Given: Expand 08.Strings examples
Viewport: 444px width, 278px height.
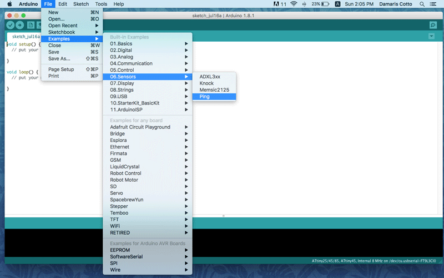Looking at the screenshot, I should tap(148, 90).
